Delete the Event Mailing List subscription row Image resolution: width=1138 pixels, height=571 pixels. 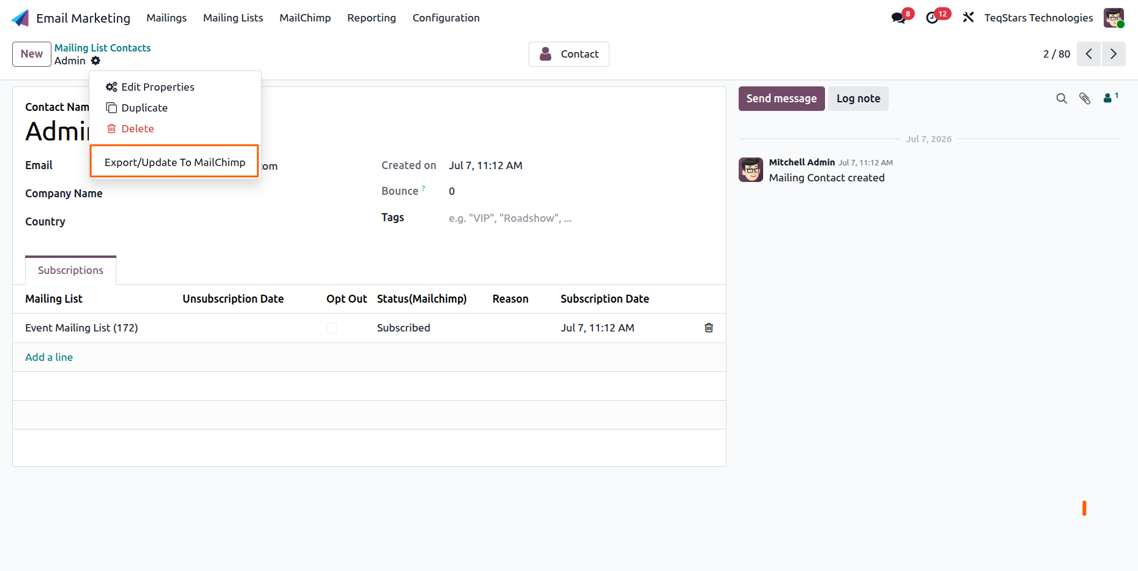point(709,328)
